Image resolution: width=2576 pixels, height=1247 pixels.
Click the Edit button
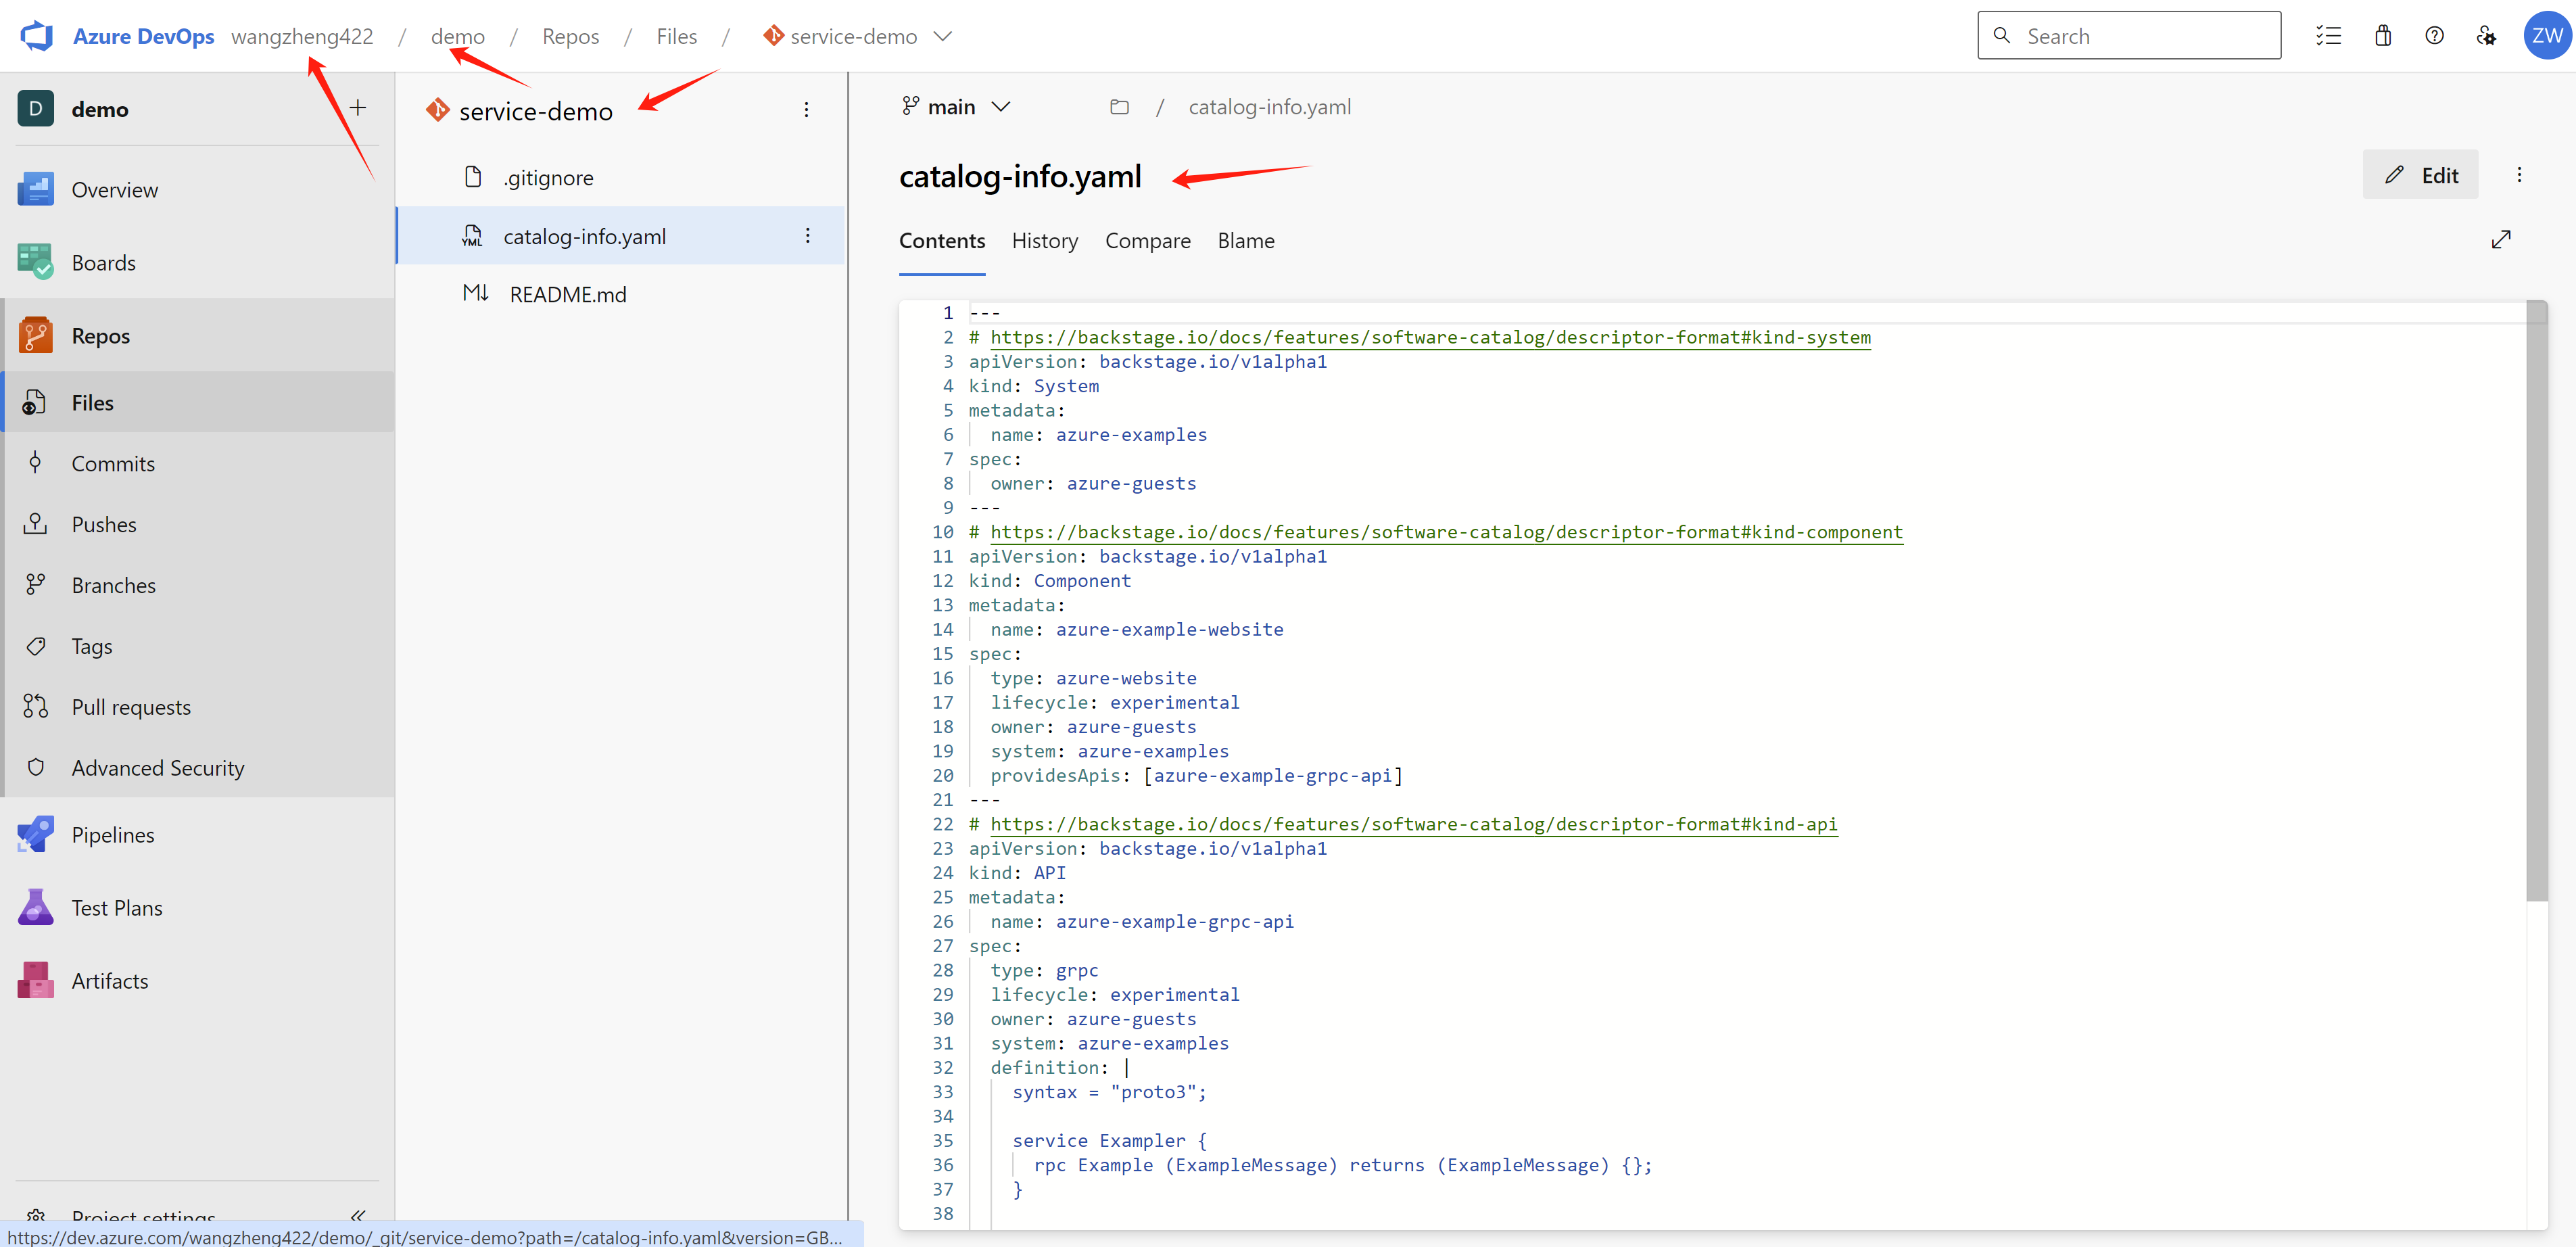point(2420,175)
